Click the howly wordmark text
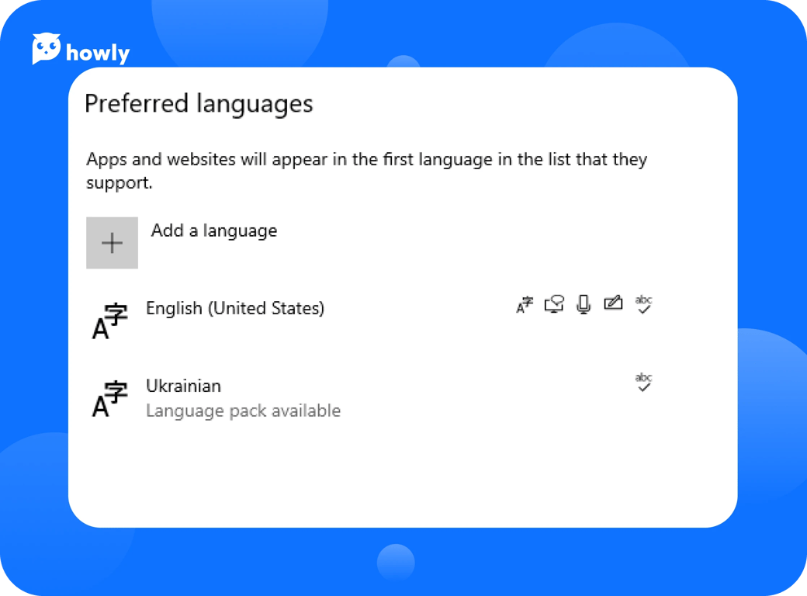This screenshot has height=596, width=807. coord(98,54)
